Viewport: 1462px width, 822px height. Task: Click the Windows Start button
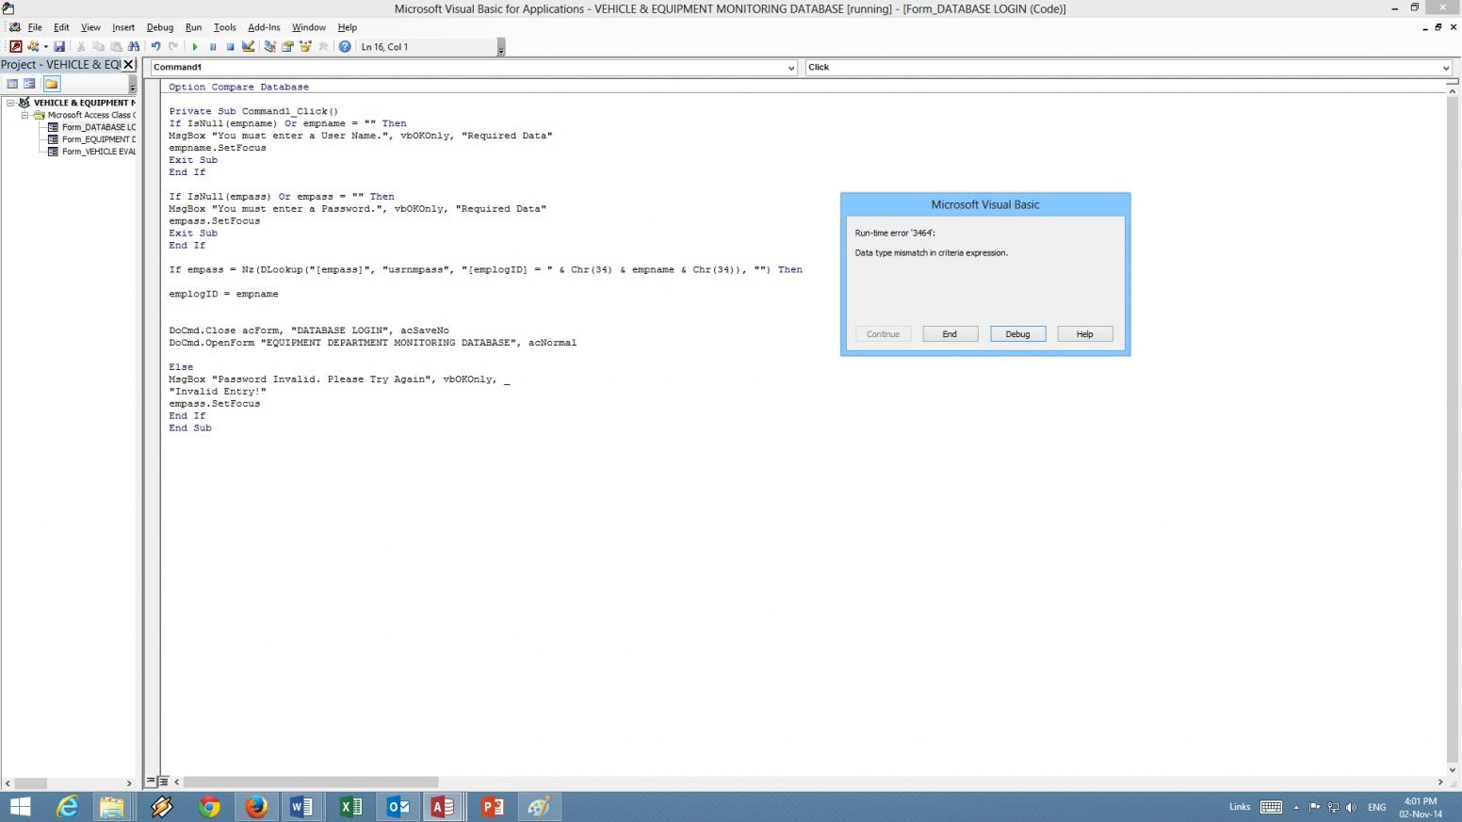(20, 807)
